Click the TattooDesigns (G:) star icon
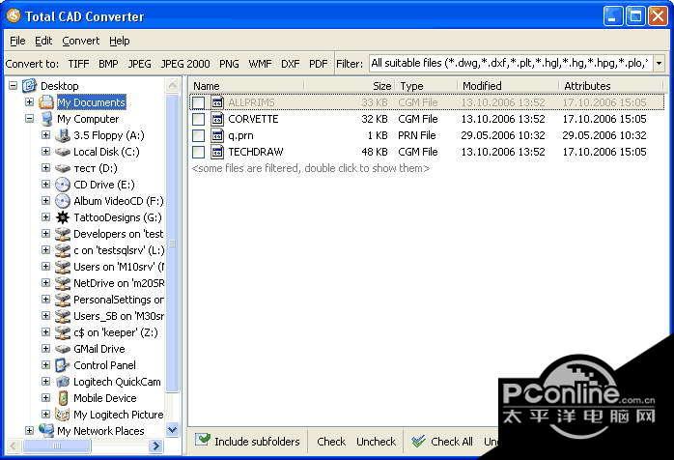 [x=63, y=217]
